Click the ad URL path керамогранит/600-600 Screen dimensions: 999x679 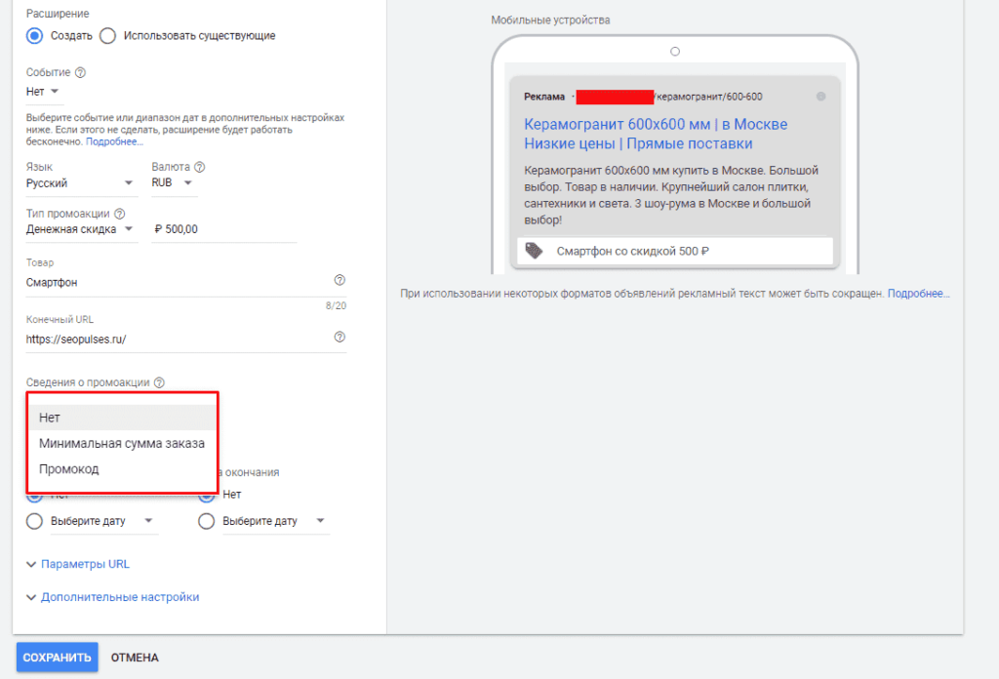(710, 97)
